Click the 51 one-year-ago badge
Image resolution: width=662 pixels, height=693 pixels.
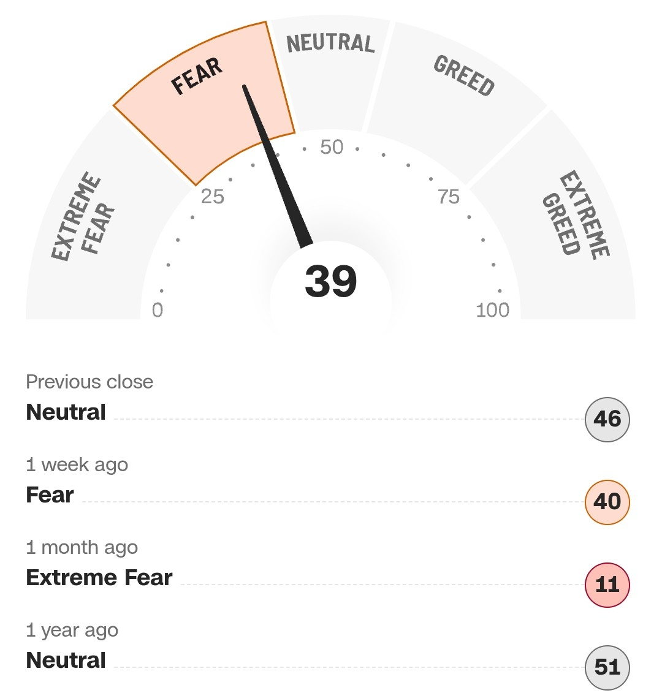[607, 667]
